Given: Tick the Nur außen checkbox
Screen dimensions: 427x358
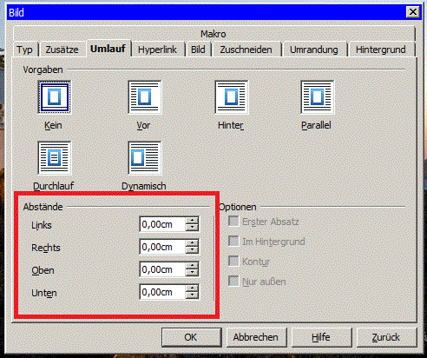Looking at the screenshot, I should click(x=233, y=281).
